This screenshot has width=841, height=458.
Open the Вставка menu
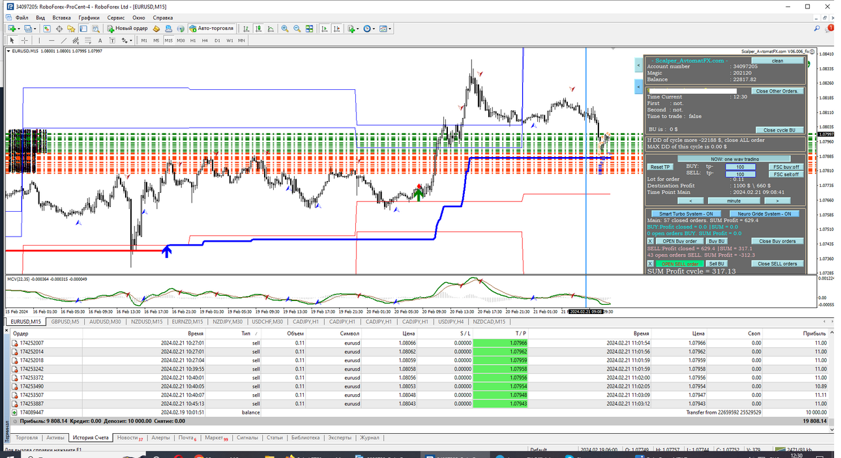coord(62,18)
